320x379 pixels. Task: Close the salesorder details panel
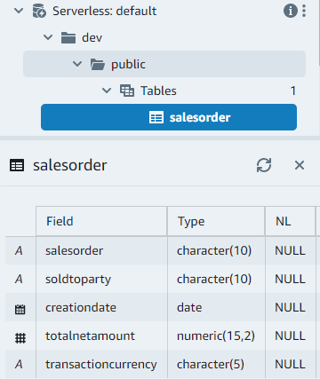coord(300,165)
